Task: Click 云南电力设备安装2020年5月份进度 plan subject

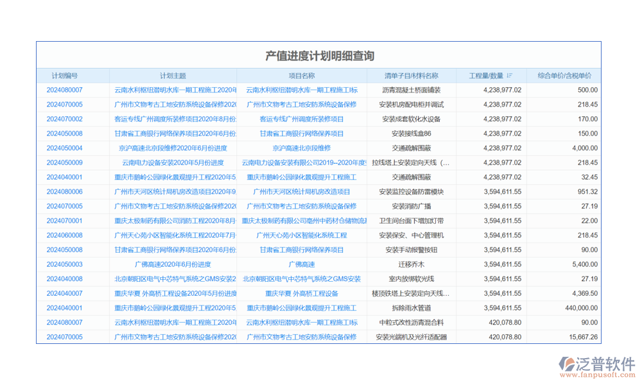Action: point(173,163)
